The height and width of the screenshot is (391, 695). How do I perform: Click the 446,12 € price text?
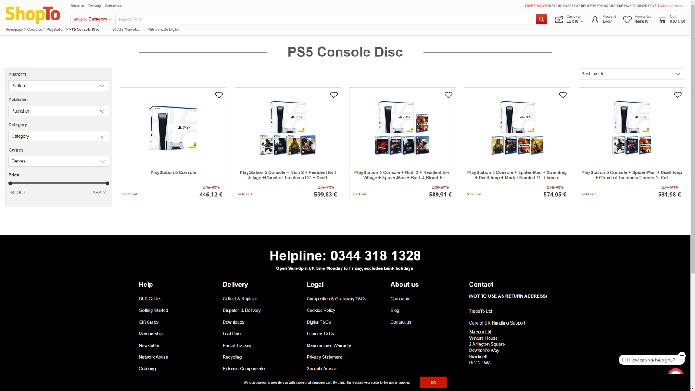(211, 195)
